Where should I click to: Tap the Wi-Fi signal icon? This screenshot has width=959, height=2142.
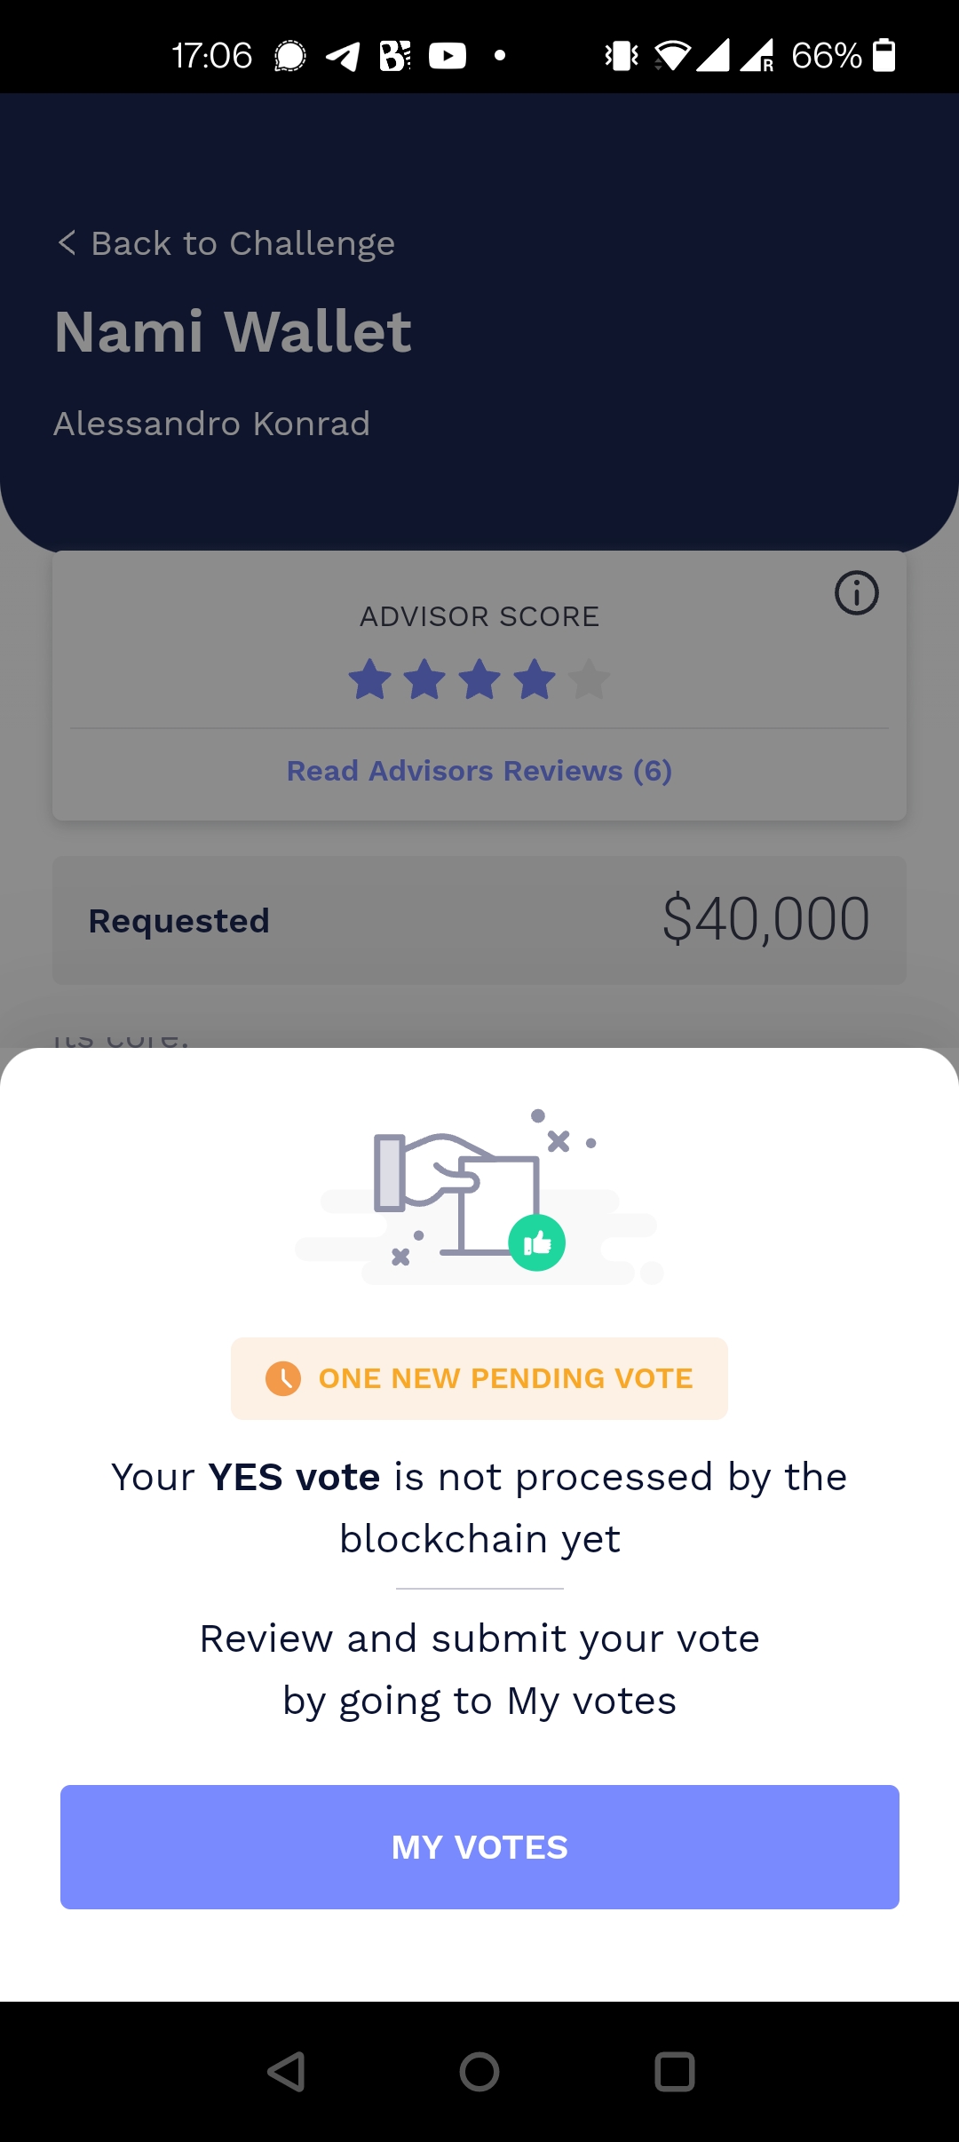tap(672, 56)
